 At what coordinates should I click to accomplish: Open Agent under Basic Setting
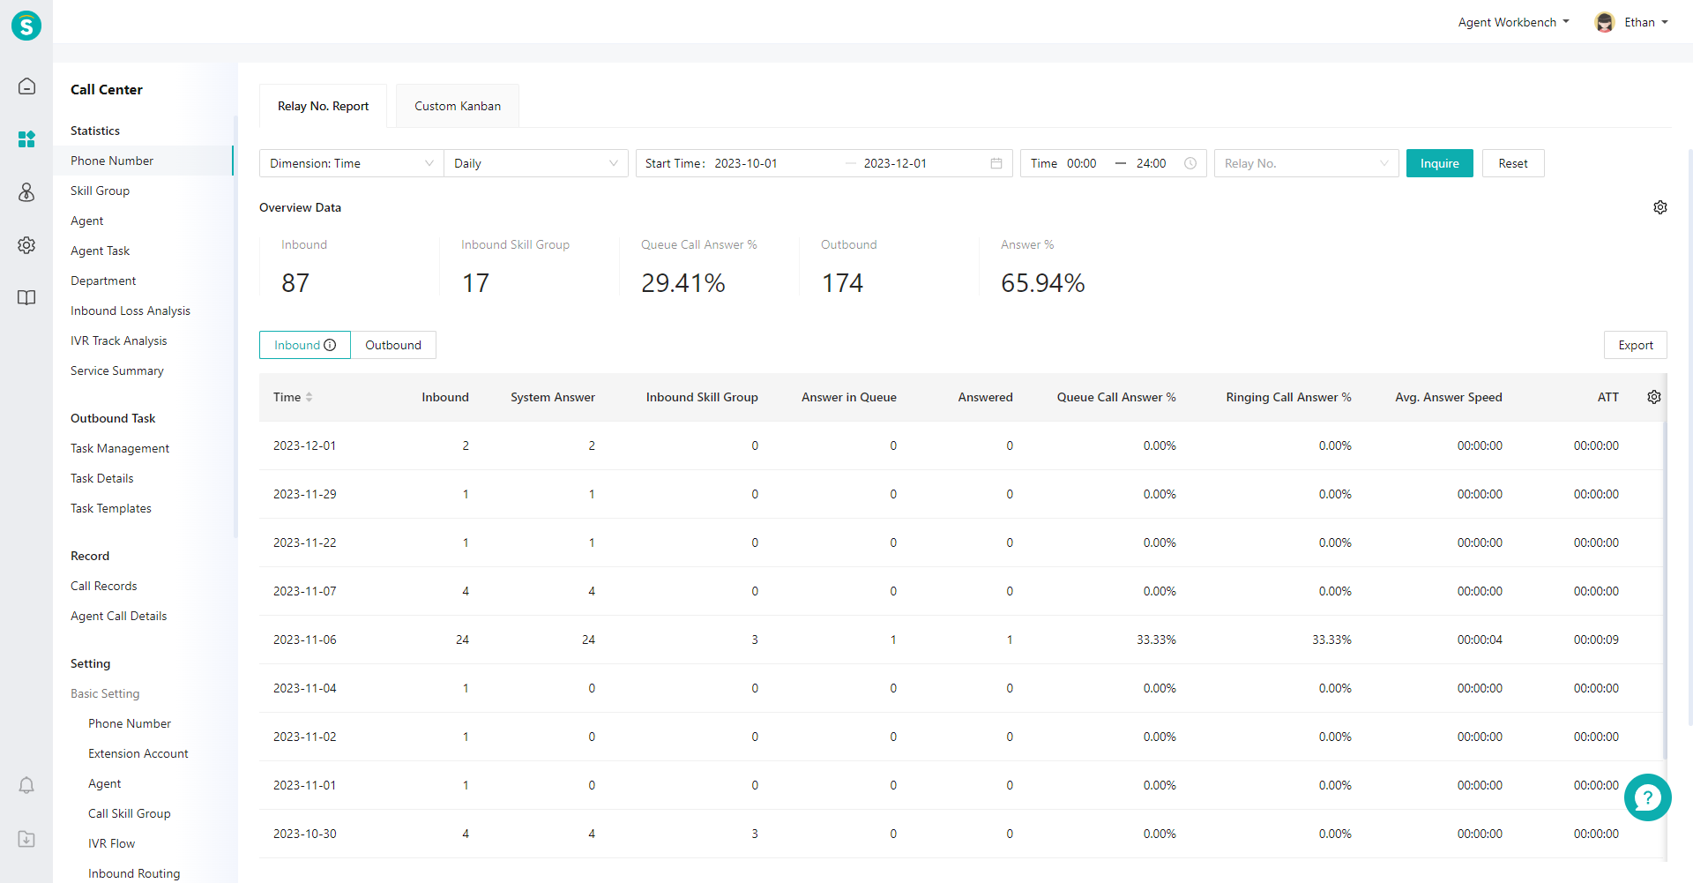(105, 783)
